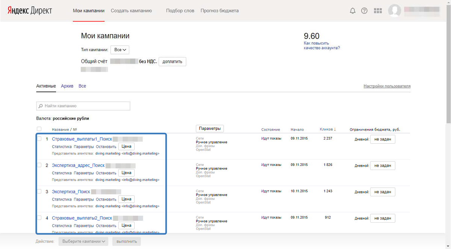Open the notifications bell icon
The height and width of the screenshot is (249, 451).
point(353,11)
